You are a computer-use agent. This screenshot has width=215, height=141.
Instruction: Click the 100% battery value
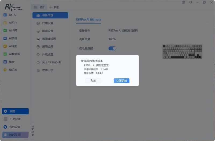coord(112,39)
